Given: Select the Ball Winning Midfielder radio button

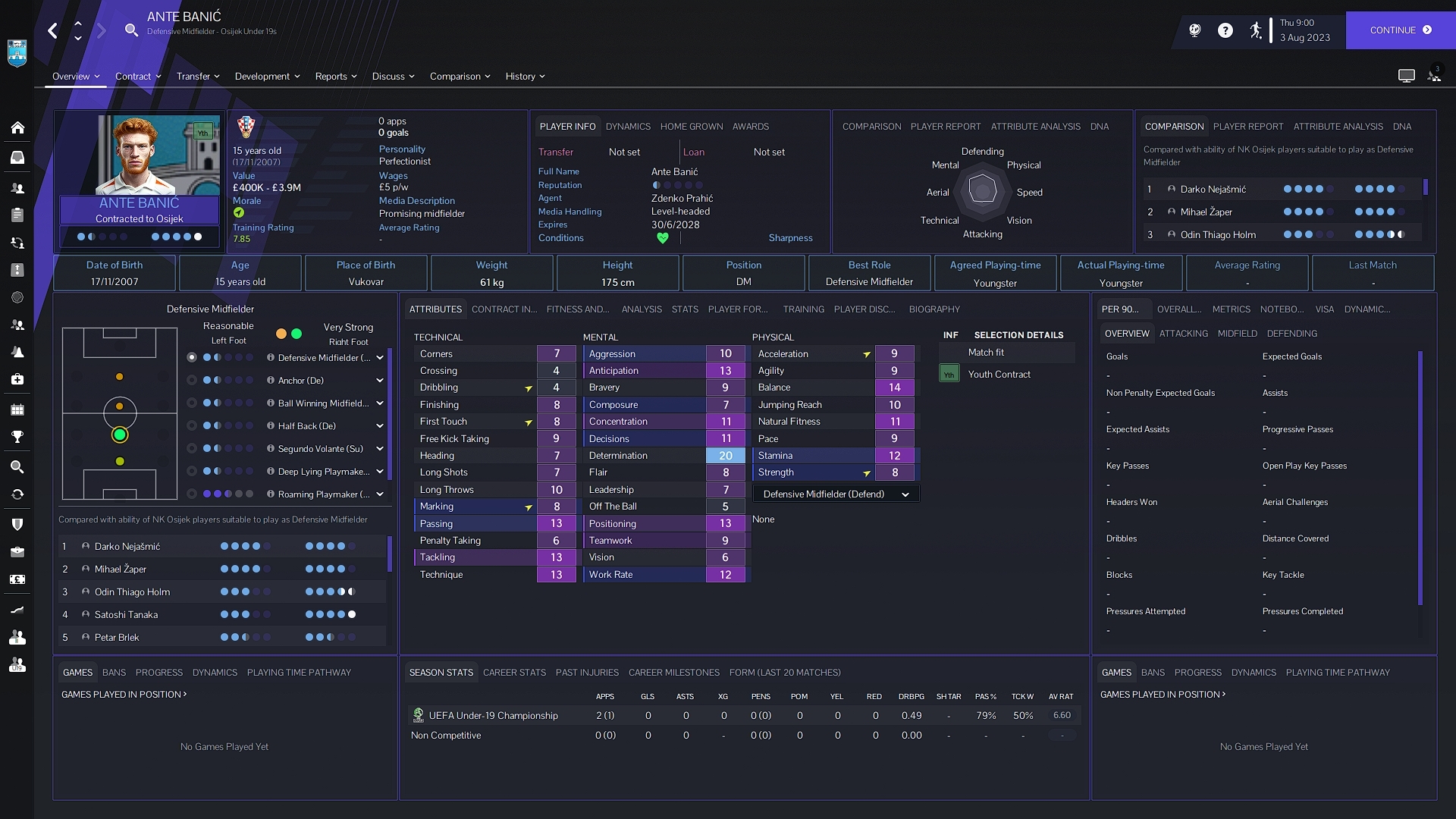Looking at the screenshot, I should click(192, 403).
